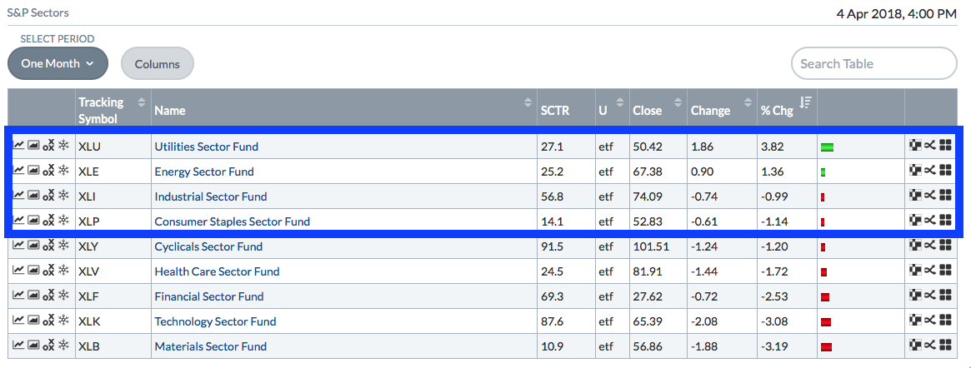Open the checkered MarketCarpet icon for XLP
This screenshot has height=368, width=971.
tap(915, 220)
